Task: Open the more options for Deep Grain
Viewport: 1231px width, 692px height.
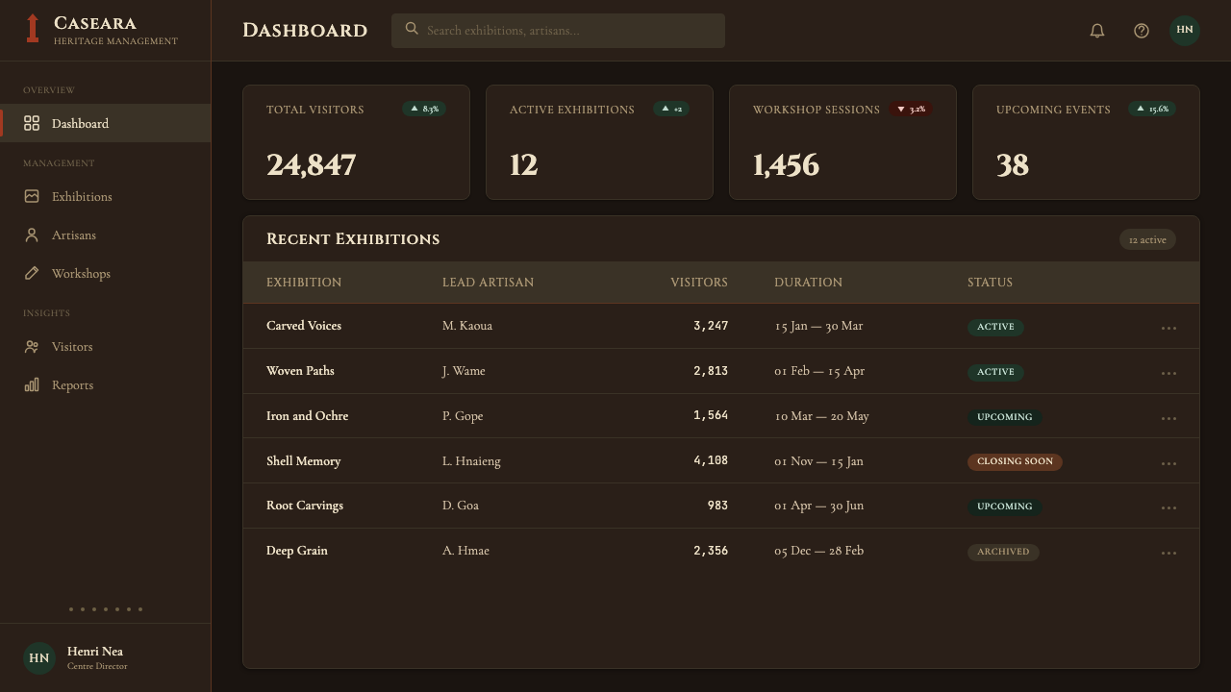Action: (x=1168, y=553)
